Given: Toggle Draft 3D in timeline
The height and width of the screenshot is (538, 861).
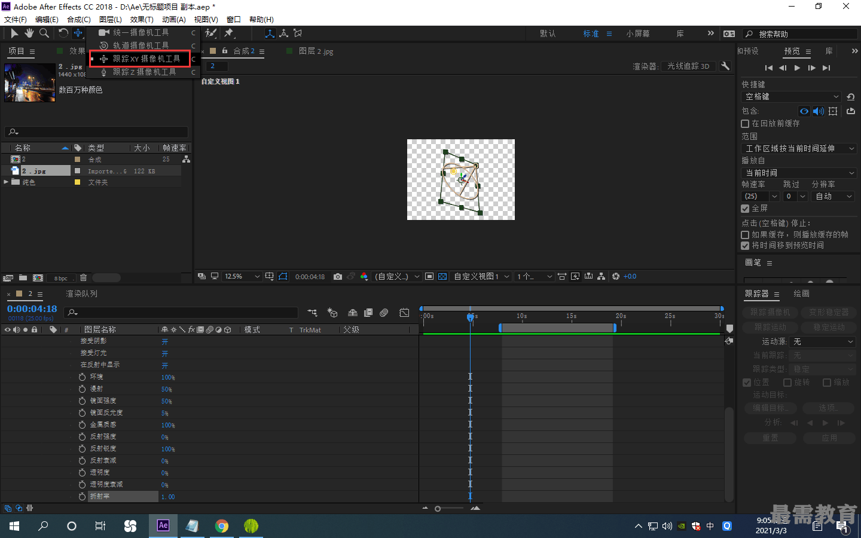Looking at the screenshot, I should pos(332,313).
